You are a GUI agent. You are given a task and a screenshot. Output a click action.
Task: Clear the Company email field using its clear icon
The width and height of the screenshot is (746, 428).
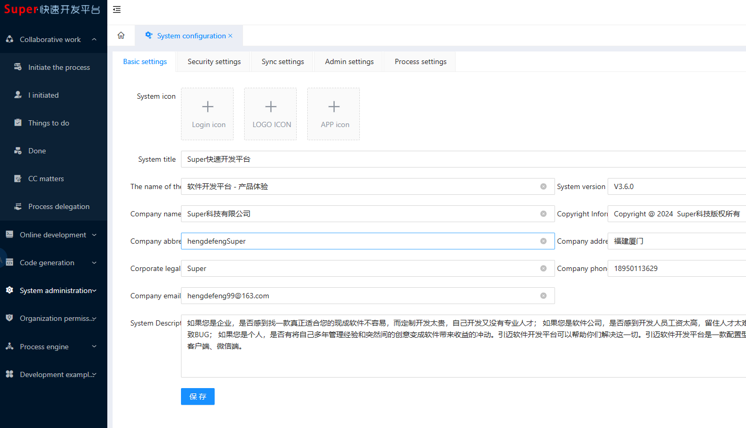[x=543, y=296]
